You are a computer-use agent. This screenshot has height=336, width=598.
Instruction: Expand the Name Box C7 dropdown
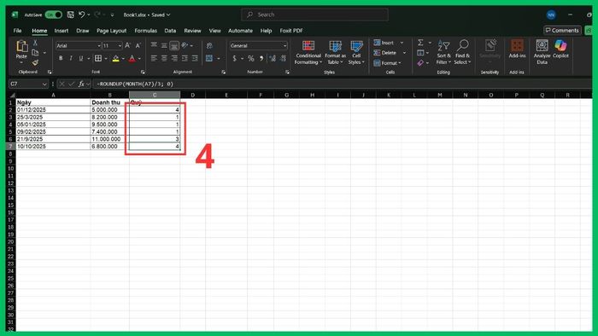click(44, 84)
